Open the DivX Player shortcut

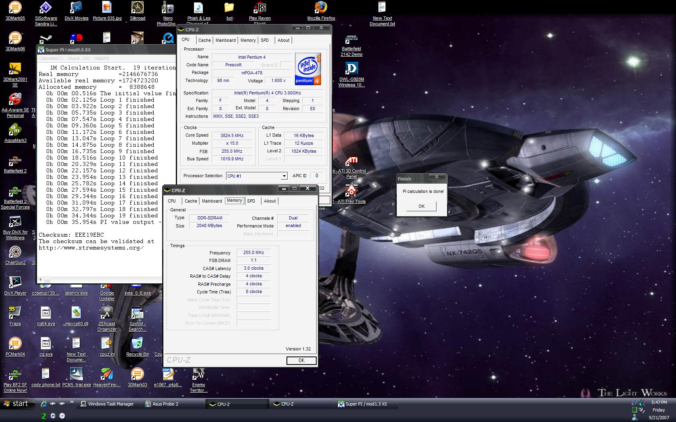click(15, 286)
